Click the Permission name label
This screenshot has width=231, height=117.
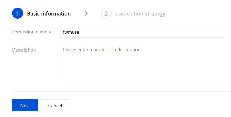30,32
